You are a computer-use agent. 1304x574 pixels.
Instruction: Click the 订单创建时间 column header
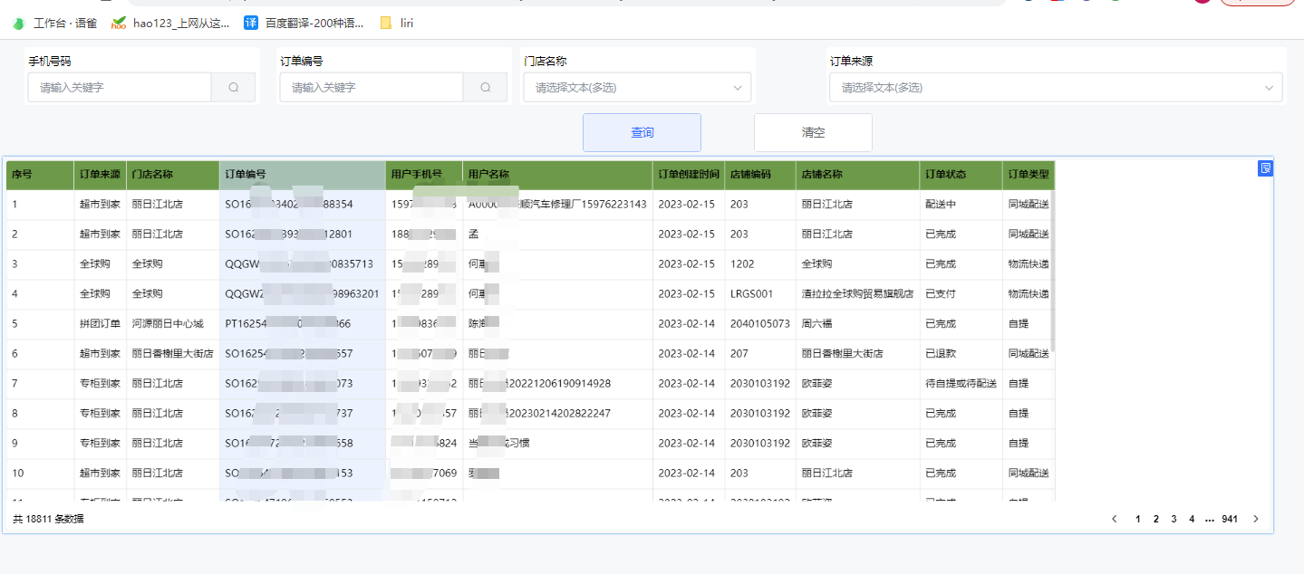[x=689, y=175]
